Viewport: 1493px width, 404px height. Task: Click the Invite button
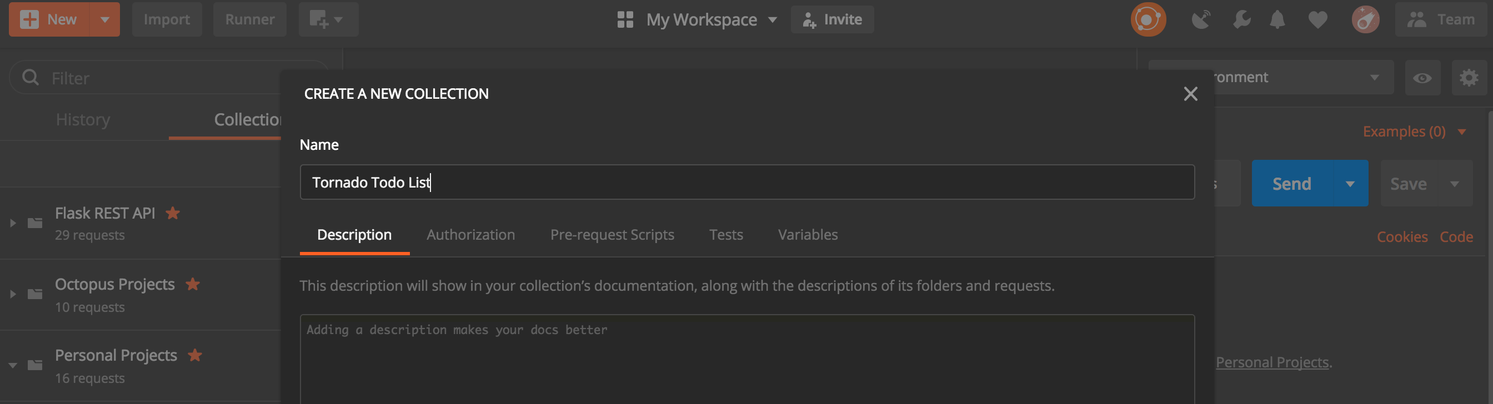pyautogui.click(x=832, y=19)
